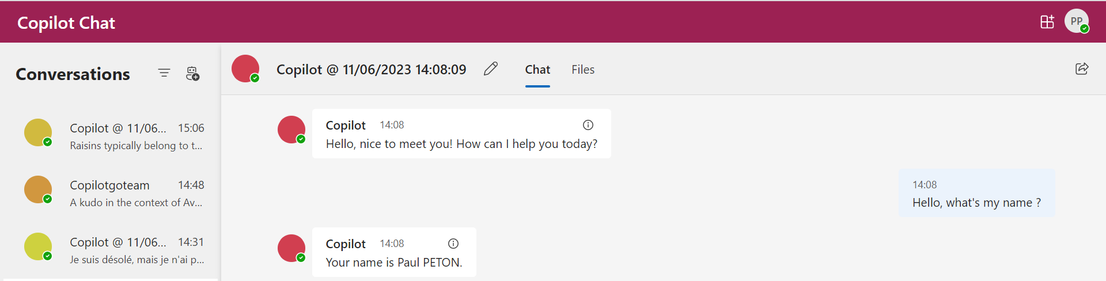
Task: Click the filter conversations icon
Action: pyautogui.click(x=164, y=73)
